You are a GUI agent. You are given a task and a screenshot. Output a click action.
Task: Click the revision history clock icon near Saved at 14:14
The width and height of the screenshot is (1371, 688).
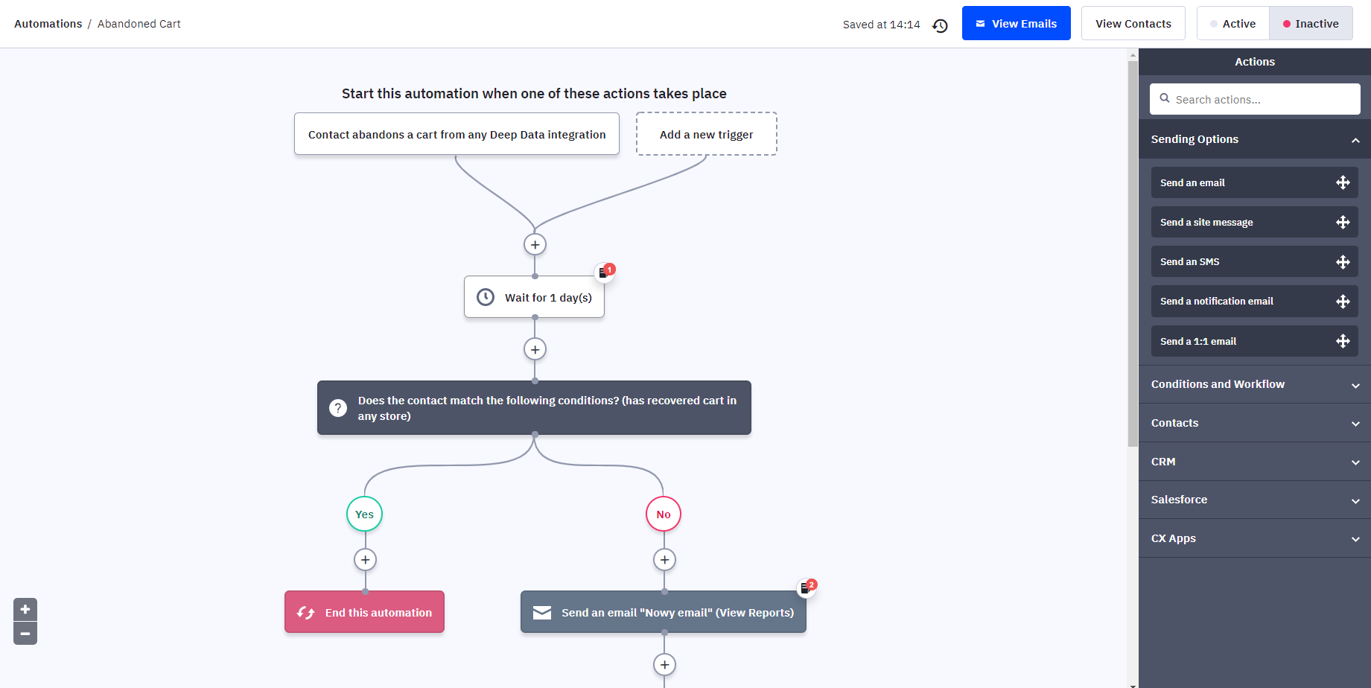(x=940, y=25)
